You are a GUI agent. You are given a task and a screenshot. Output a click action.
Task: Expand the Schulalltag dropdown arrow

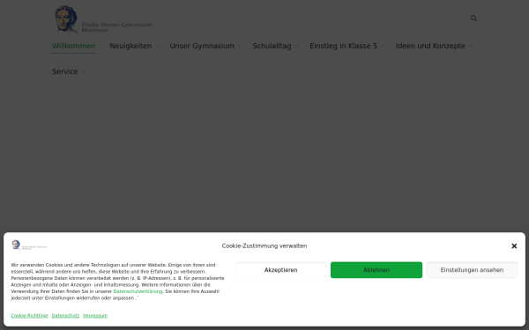tap(296, 46)
